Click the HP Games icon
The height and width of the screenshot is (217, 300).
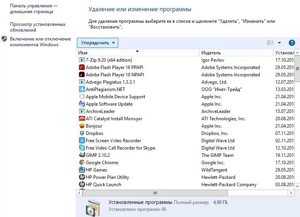coord(82,170)
